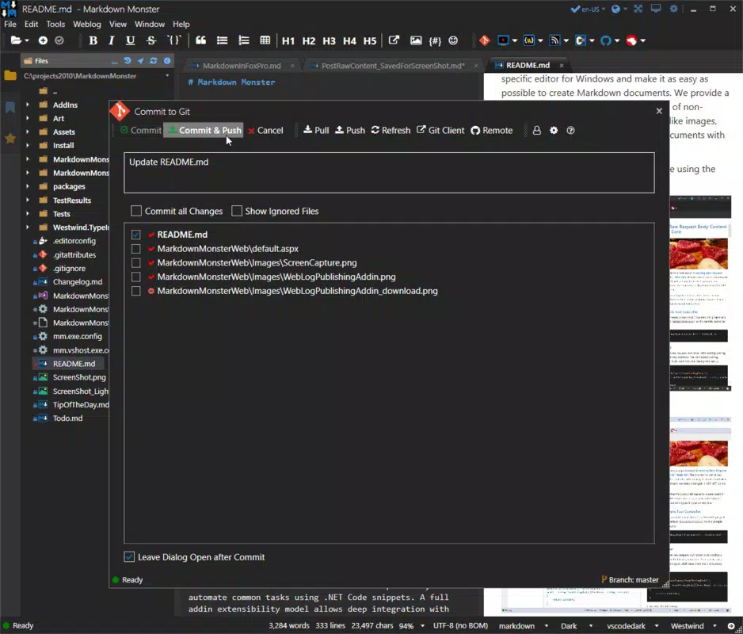This screenshot has height=634, width=743.
Task: Open the GitHub icon in the toolbar
Action: click(606, 40)
